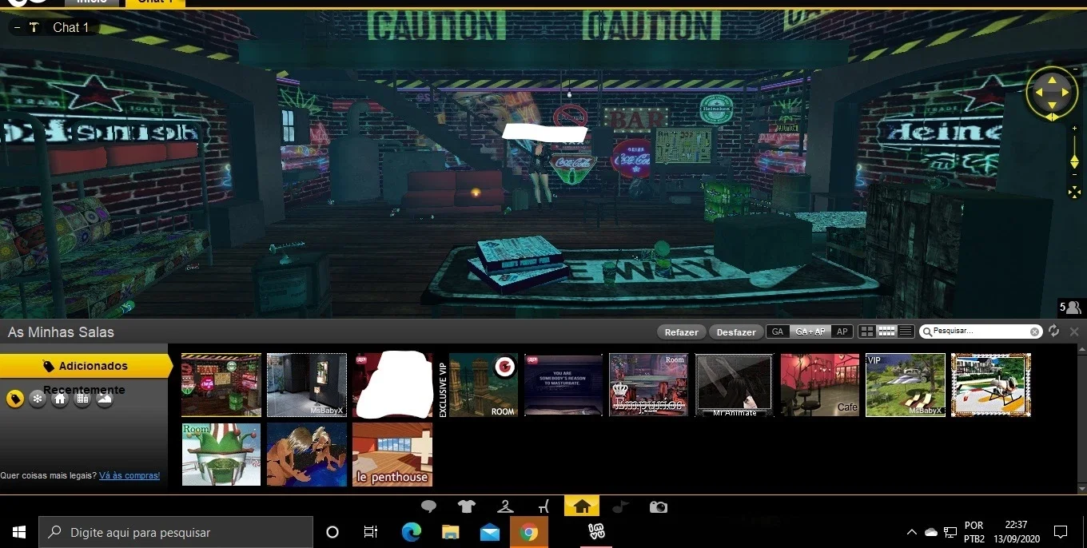Viewport: 1087px width, 548px height.
Task: Toggle the GA rating filter
Action: coord(778,332)
